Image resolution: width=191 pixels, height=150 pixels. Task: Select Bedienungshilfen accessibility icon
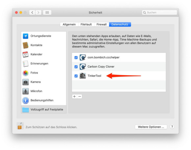tap(25, 100)
